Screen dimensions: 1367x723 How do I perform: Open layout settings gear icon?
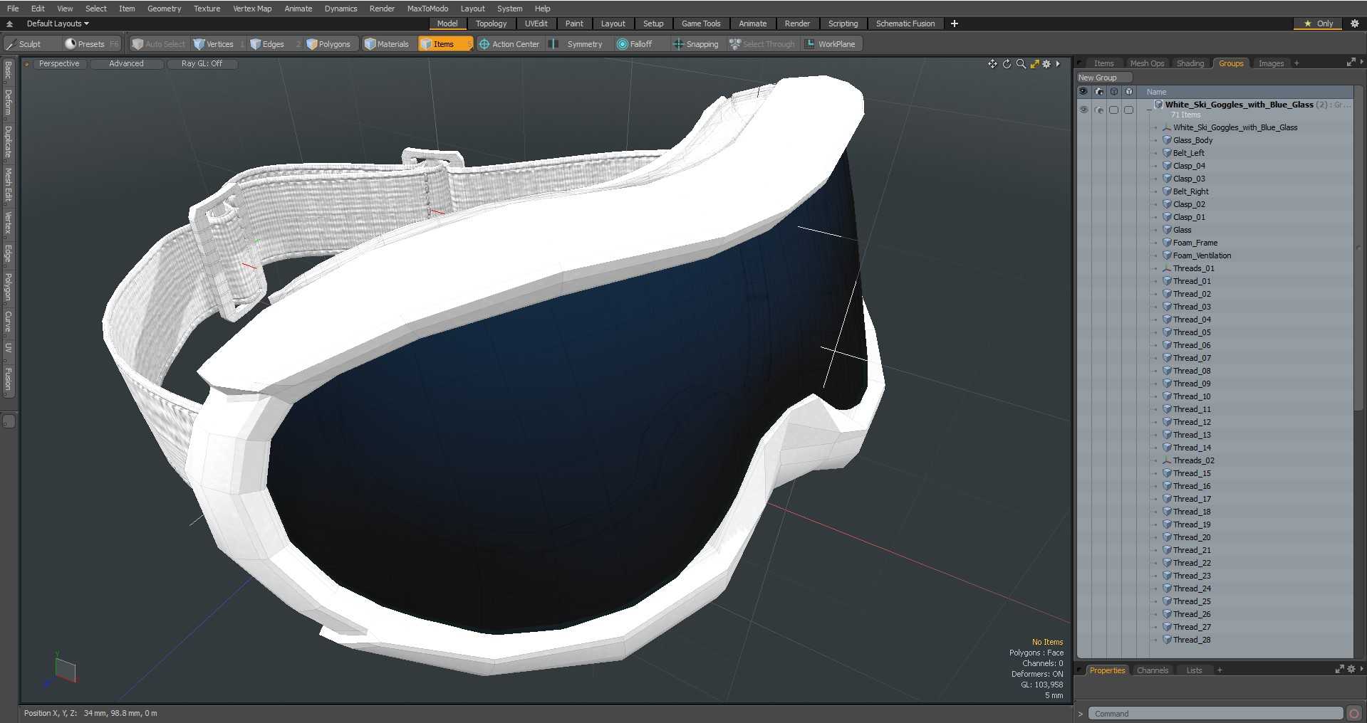1355,23
